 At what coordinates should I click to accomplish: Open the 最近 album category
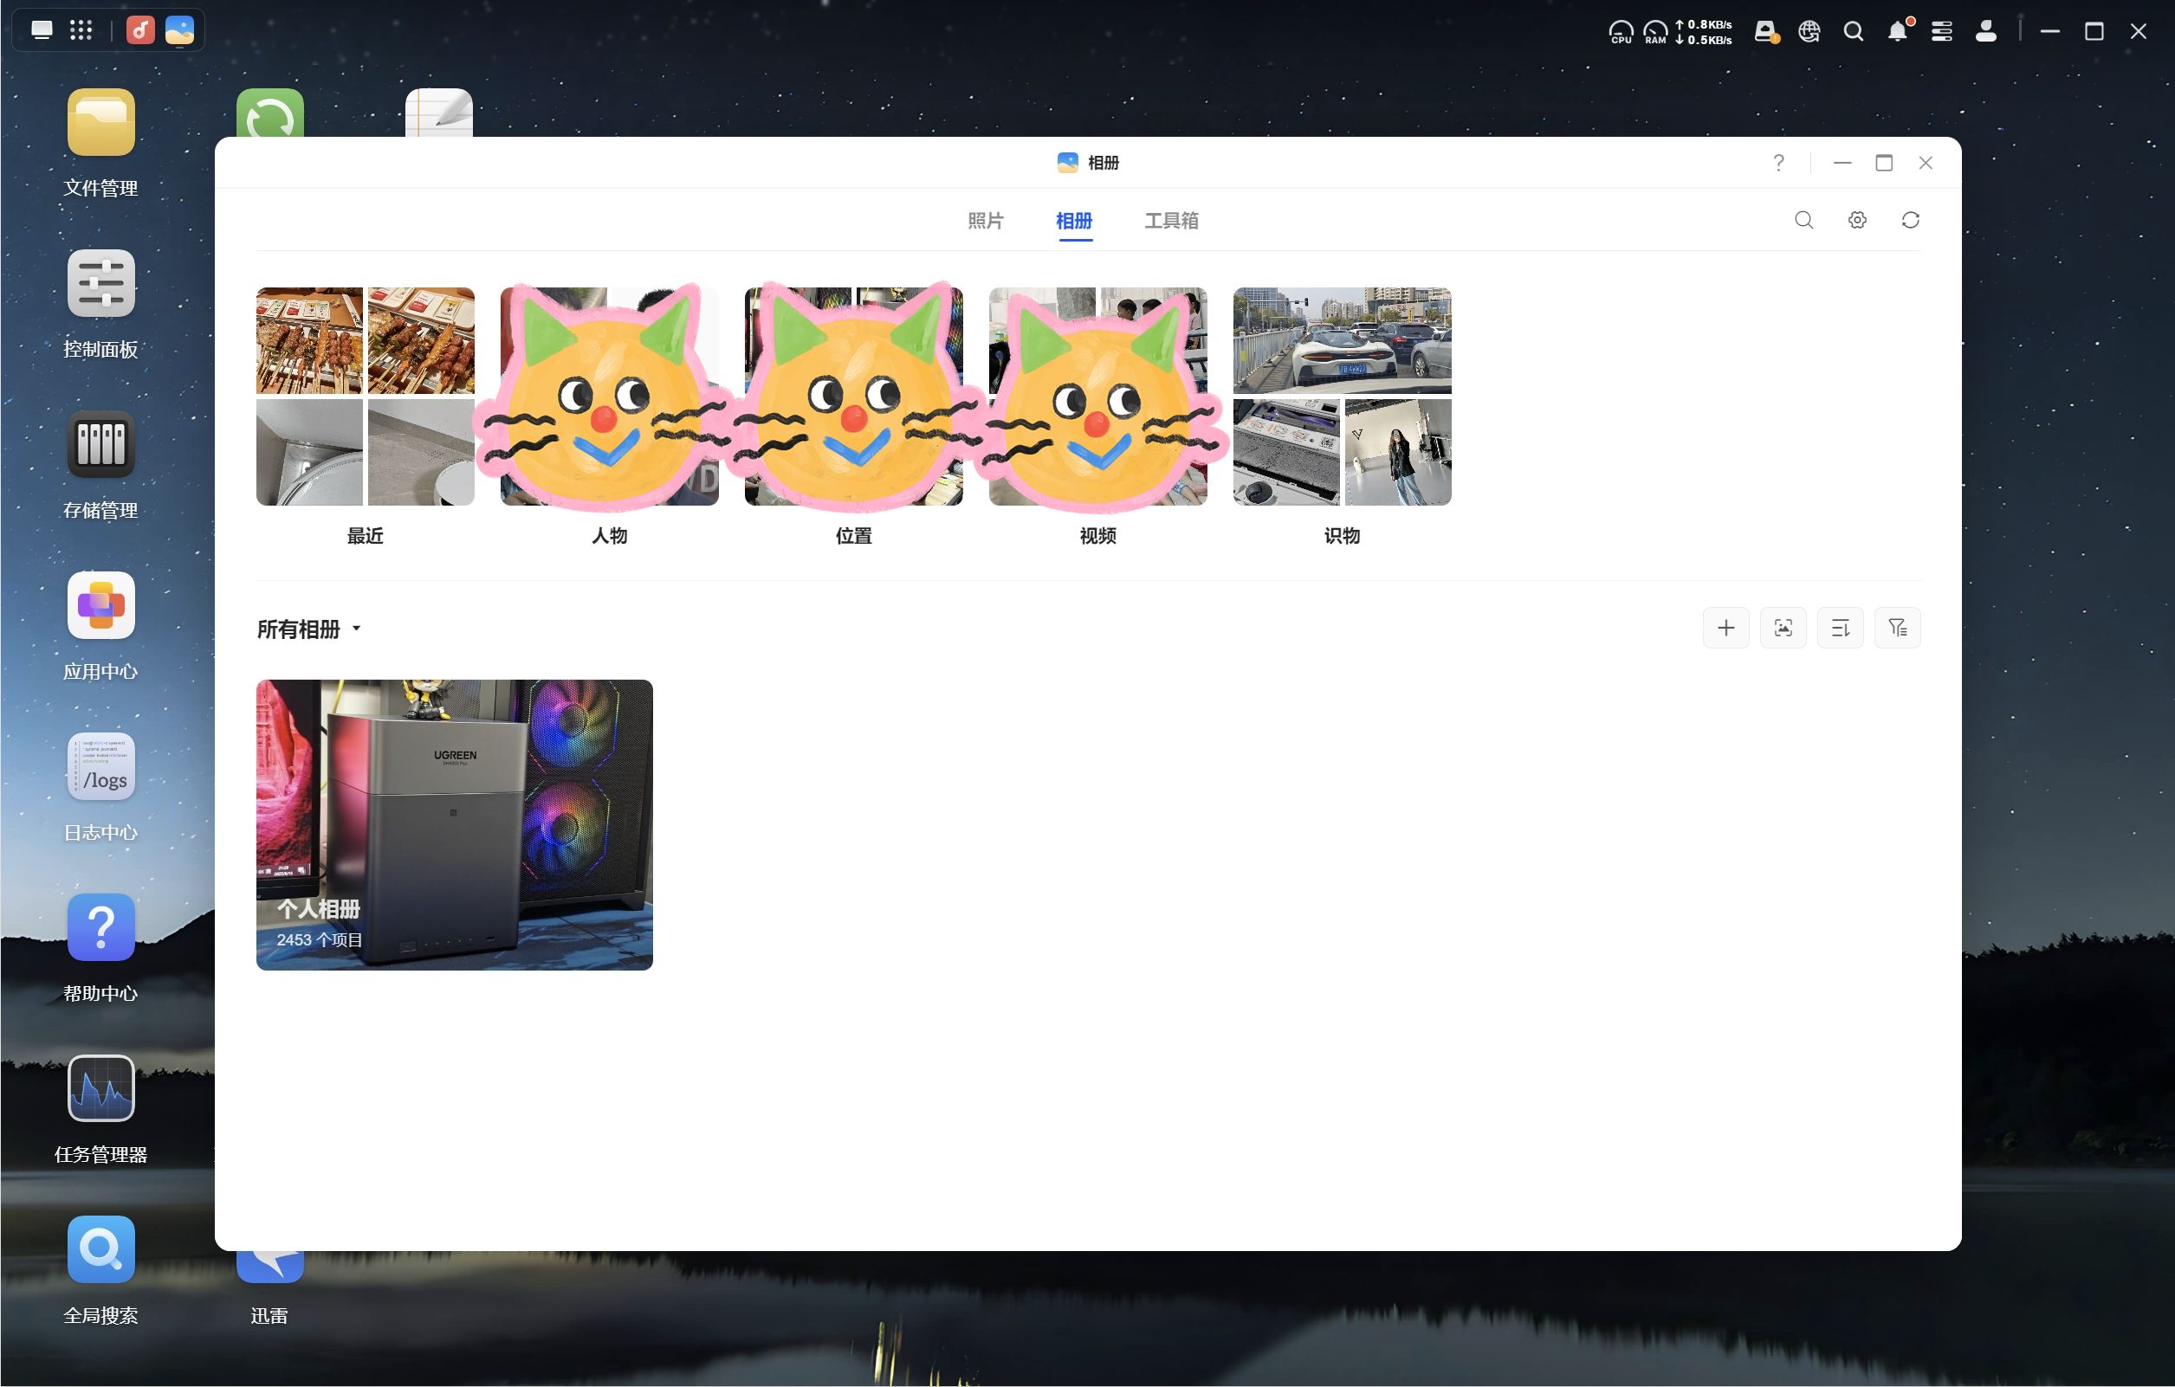[365, 397]
